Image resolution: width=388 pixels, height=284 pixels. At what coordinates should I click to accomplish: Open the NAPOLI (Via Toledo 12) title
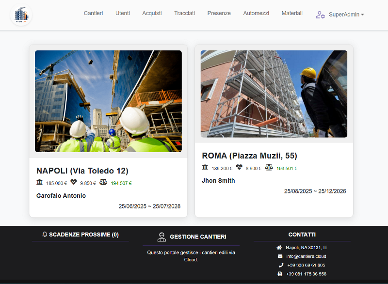tap(82, 171)
